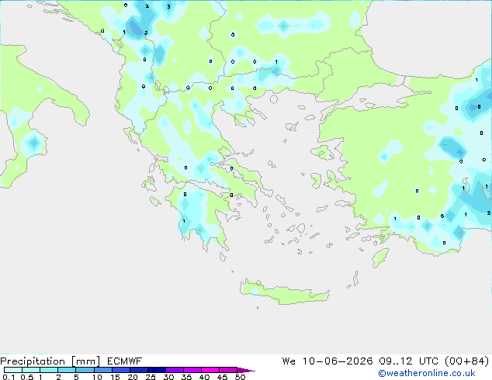Select the 45–50 mm legend color swatch
Image resolution: width=492 pixels, height=380 pixels.
[228, 370]
